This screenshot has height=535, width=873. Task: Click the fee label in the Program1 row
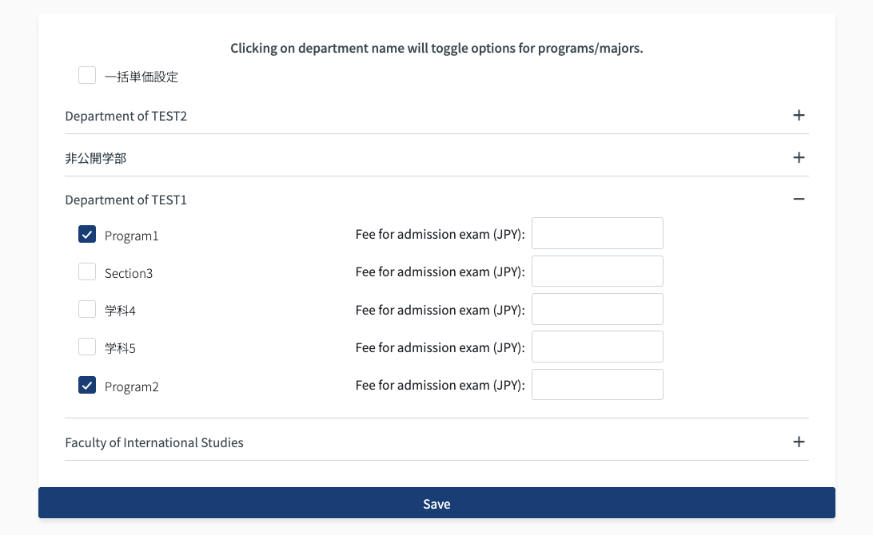coord(440,234)
